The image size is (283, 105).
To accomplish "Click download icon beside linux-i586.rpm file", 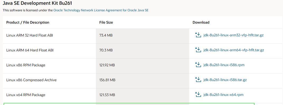I will tap(198, 65).
